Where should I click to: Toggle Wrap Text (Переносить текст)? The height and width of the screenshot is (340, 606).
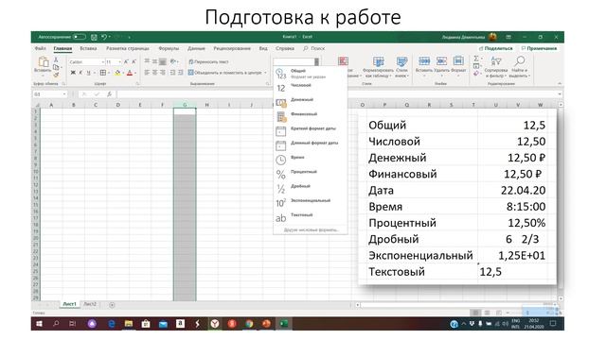[208, 61]
